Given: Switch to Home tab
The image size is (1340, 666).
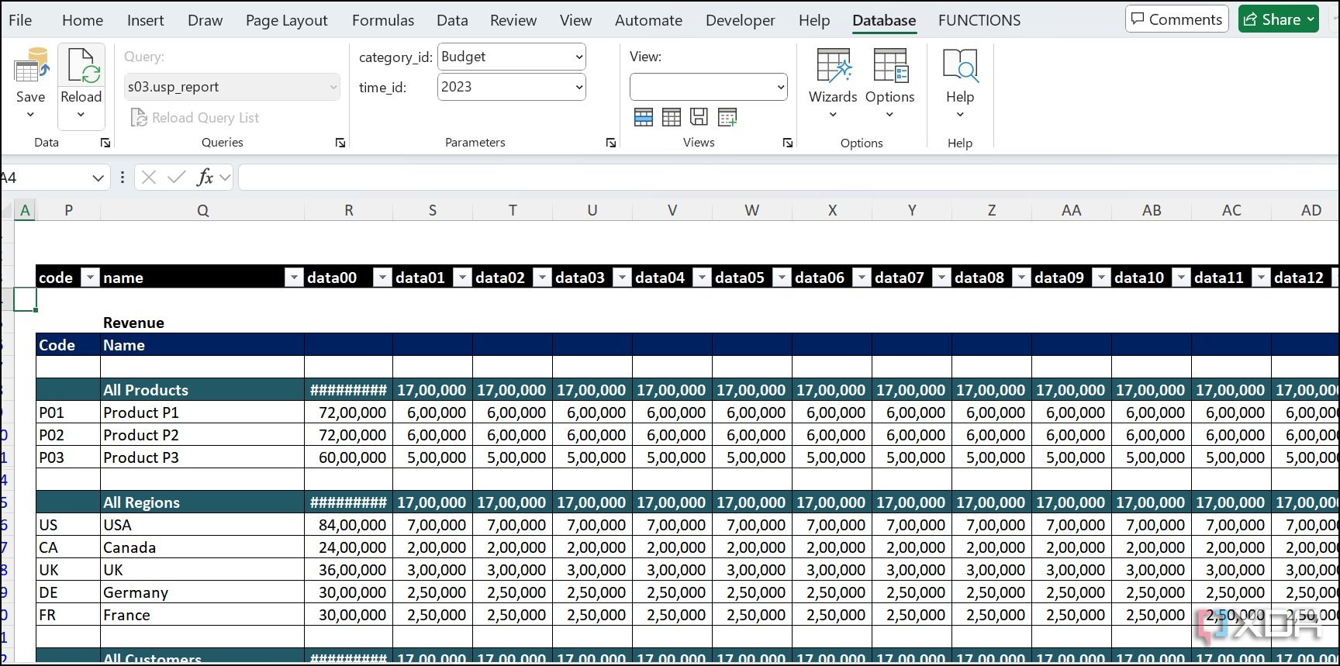Looking at the screenshot, I should pyautogui.click(x=82, y=20).
